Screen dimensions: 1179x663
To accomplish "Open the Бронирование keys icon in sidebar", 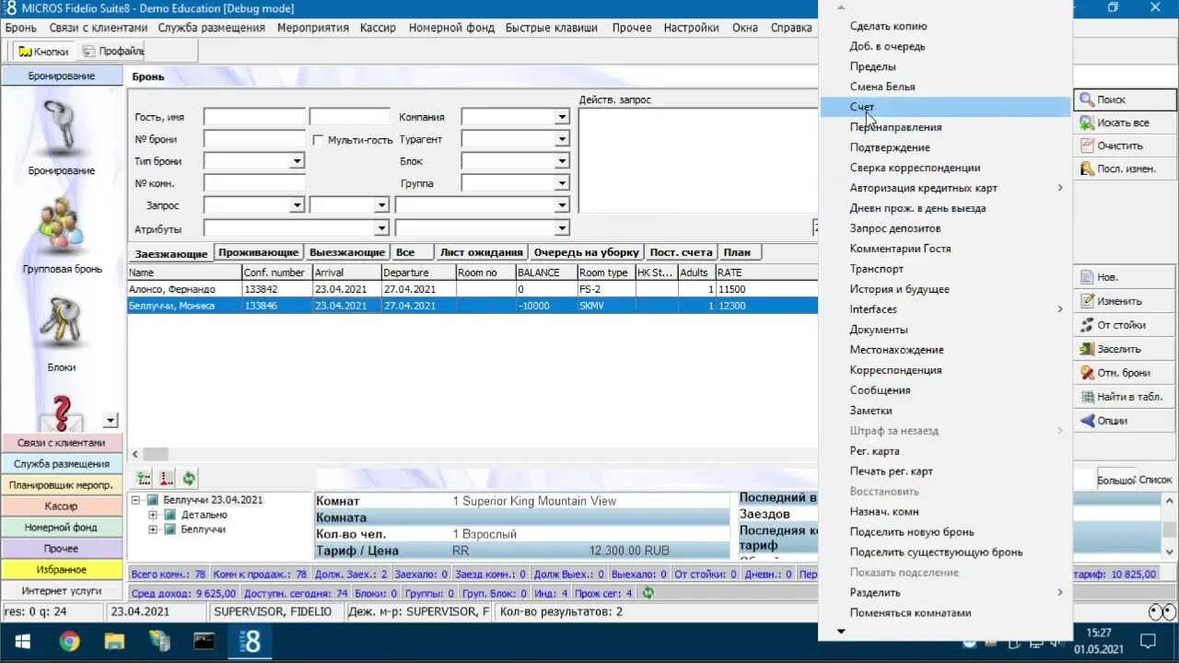I will pos(61,126).
